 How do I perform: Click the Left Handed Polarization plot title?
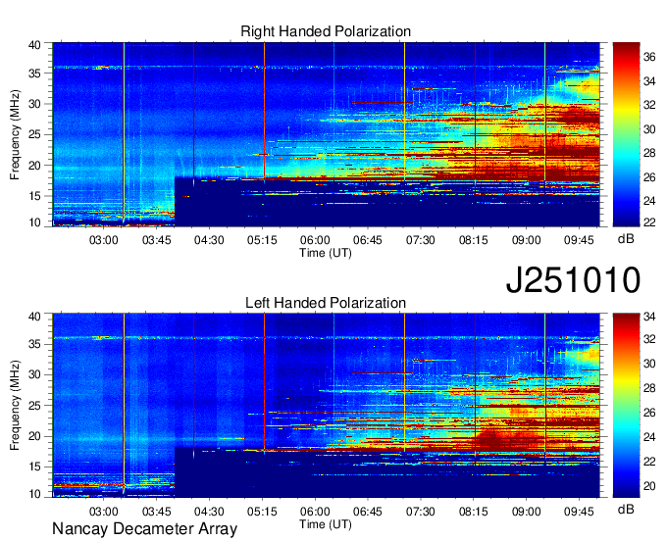pos(326,304)
